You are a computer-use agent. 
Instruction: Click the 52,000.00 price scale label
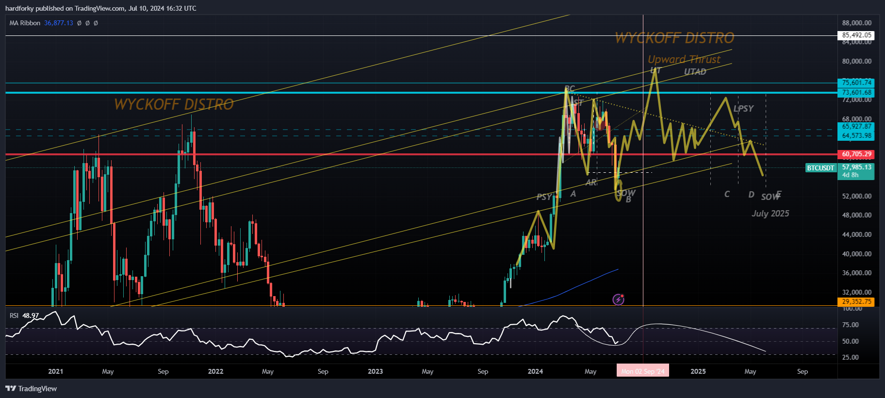point(856,196)
